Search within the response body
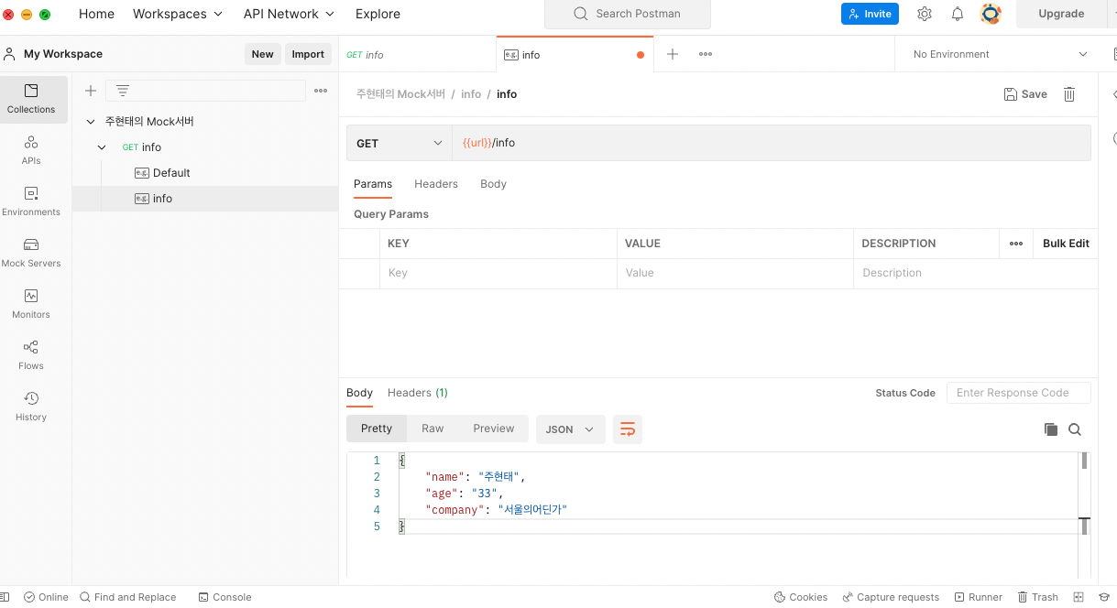This screenshot has width=1117, height=608. (x=1075, y=429)
